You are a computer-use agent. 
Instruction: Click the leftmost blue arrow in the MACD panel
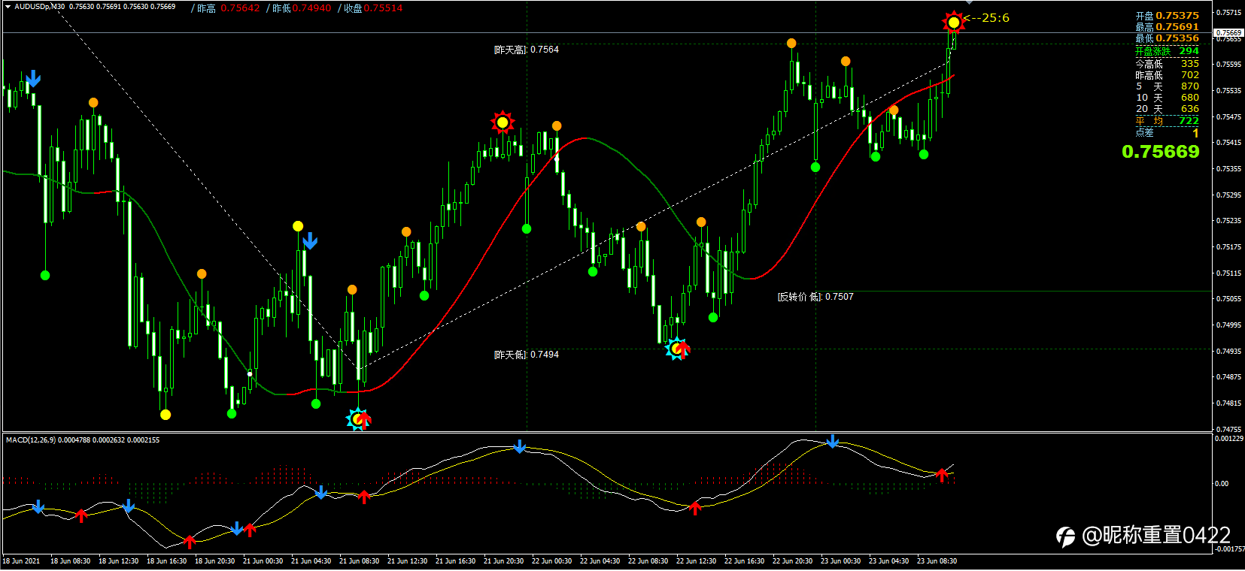click(x=38, y=507)
